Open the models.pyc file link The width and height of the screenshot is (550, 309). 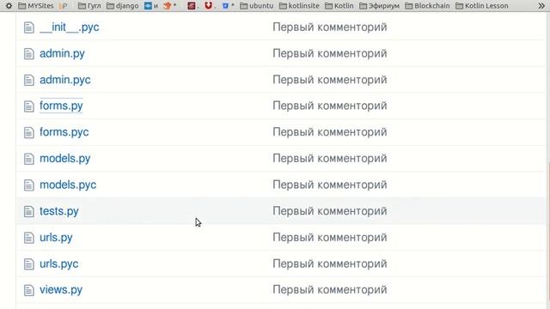tap(68, 185)
